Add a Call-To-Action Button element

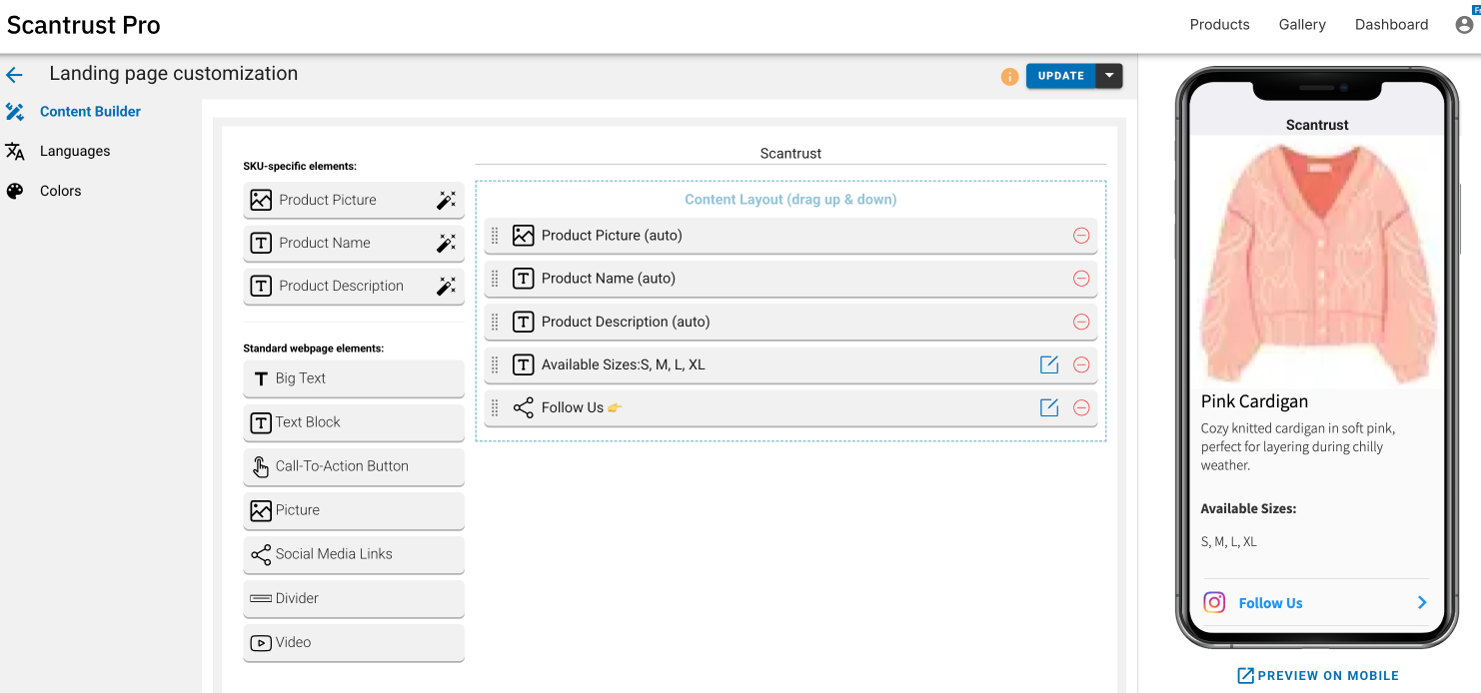354,466
